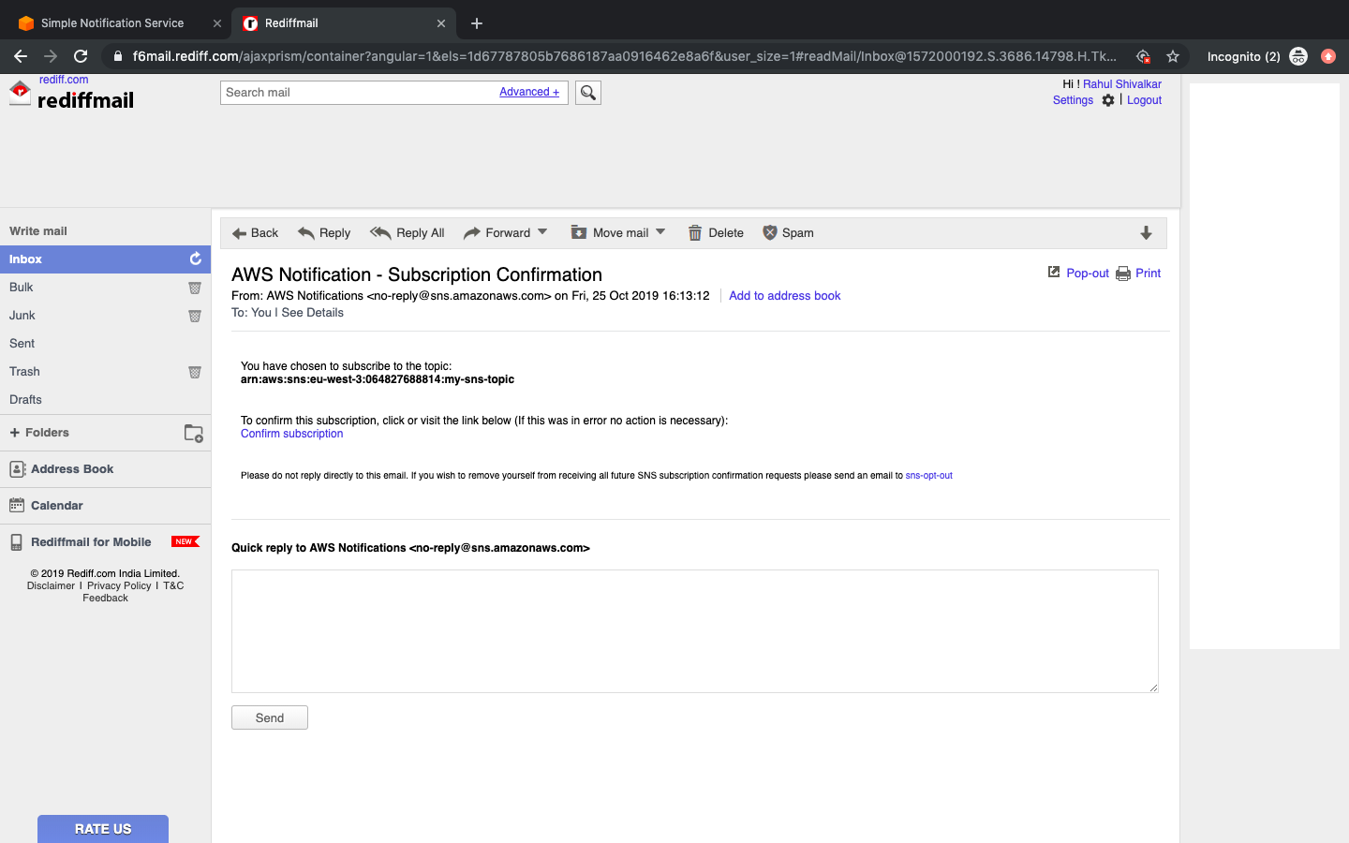The width and height of the screenshot is (1349, 843).
Task: Send the quick reply
Action: tap(269, 717)
